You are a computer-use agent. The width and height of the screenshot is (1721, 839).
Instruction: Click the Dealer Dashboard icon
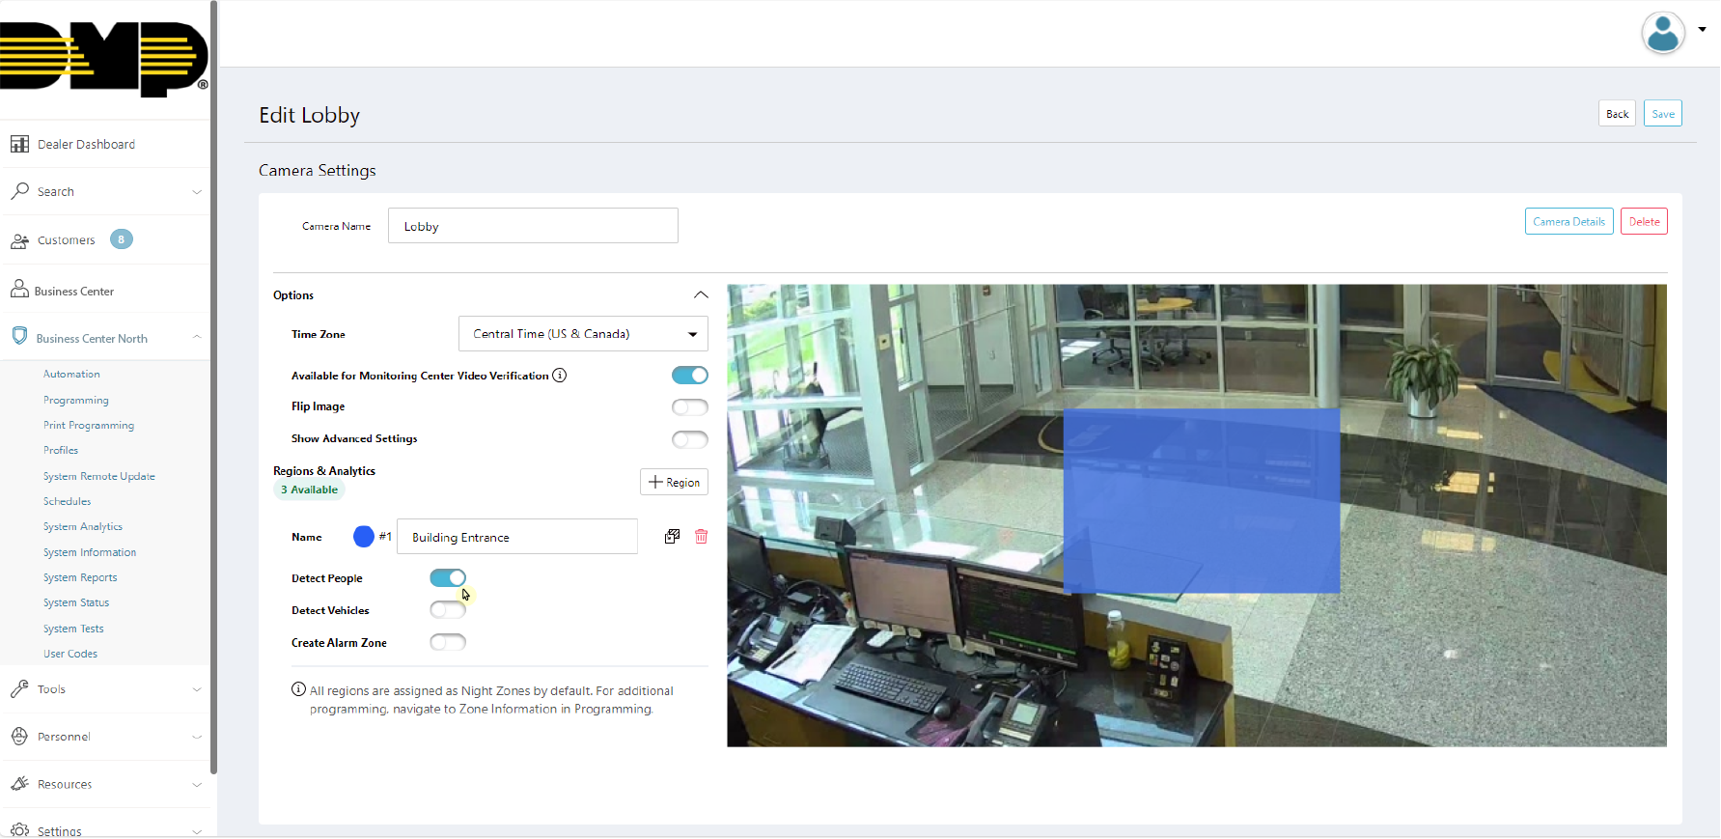coord(19,144)
